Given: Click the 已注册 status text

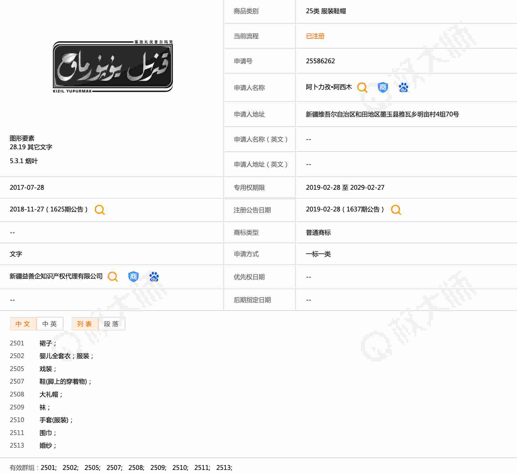Looking at the screenshot, I should pyautogui.click(x=315, y=36).
